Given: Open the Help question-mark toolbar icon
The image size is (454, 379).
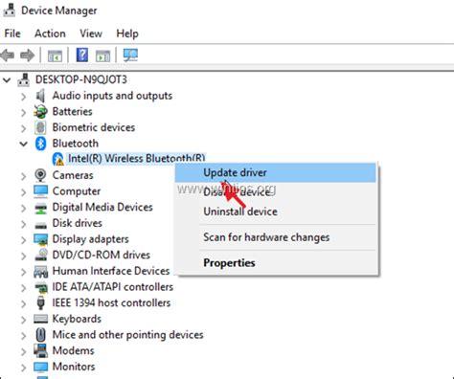Looking at the screenshot, I should click(82, 56).
